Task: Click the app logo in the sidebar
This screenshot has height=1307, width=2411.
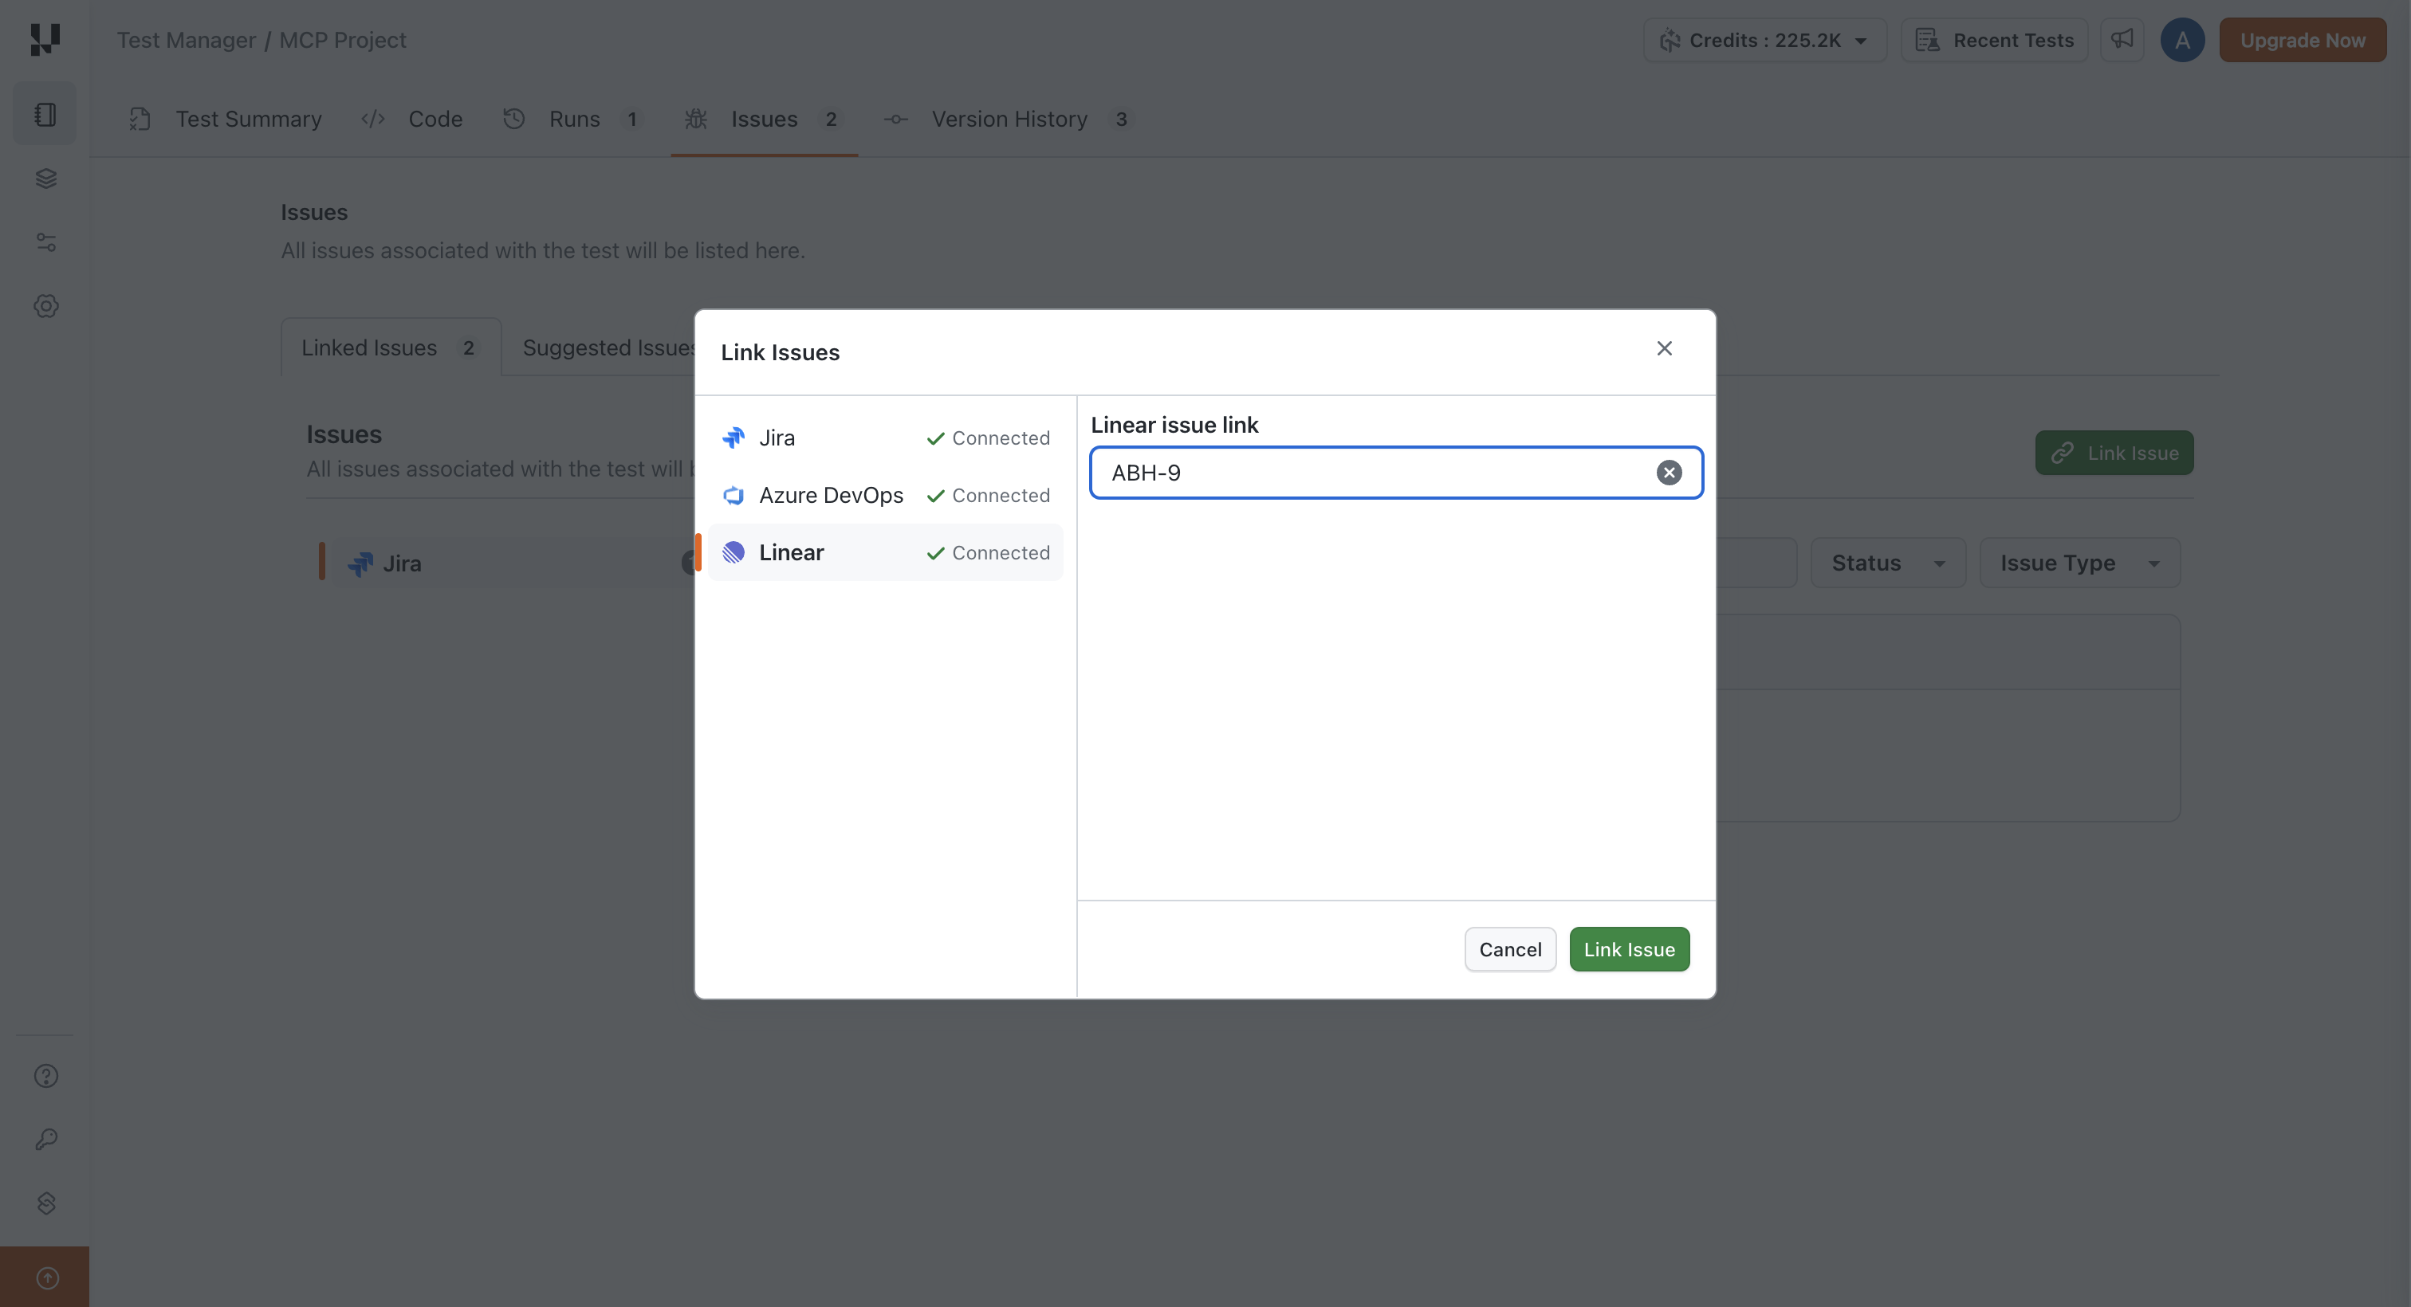Action: (x=45, y=39)
